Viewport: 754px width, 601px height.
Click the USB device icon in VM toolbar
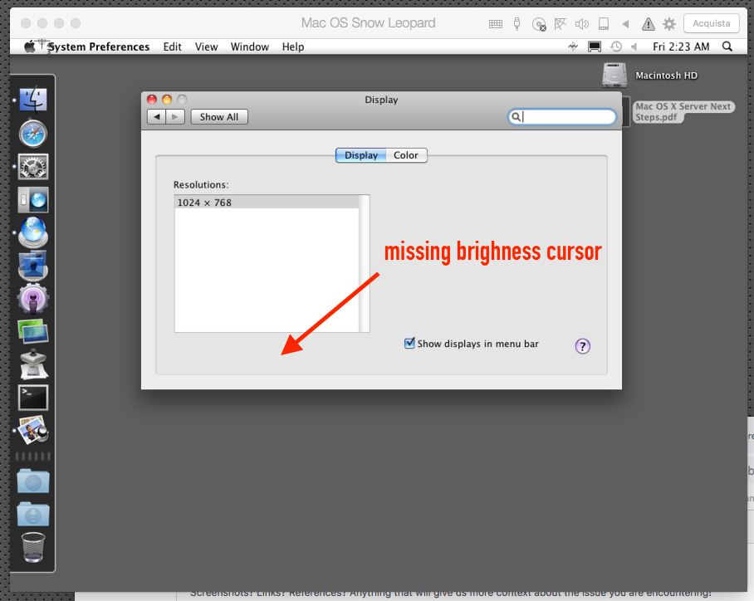point(517,23)
